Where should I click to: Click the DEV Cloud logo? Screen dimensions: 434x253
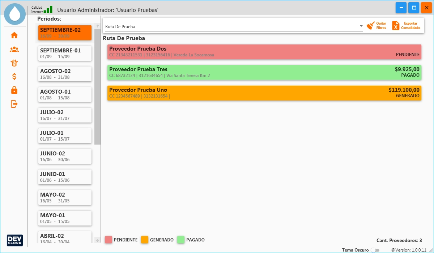[x=15, y=240]
